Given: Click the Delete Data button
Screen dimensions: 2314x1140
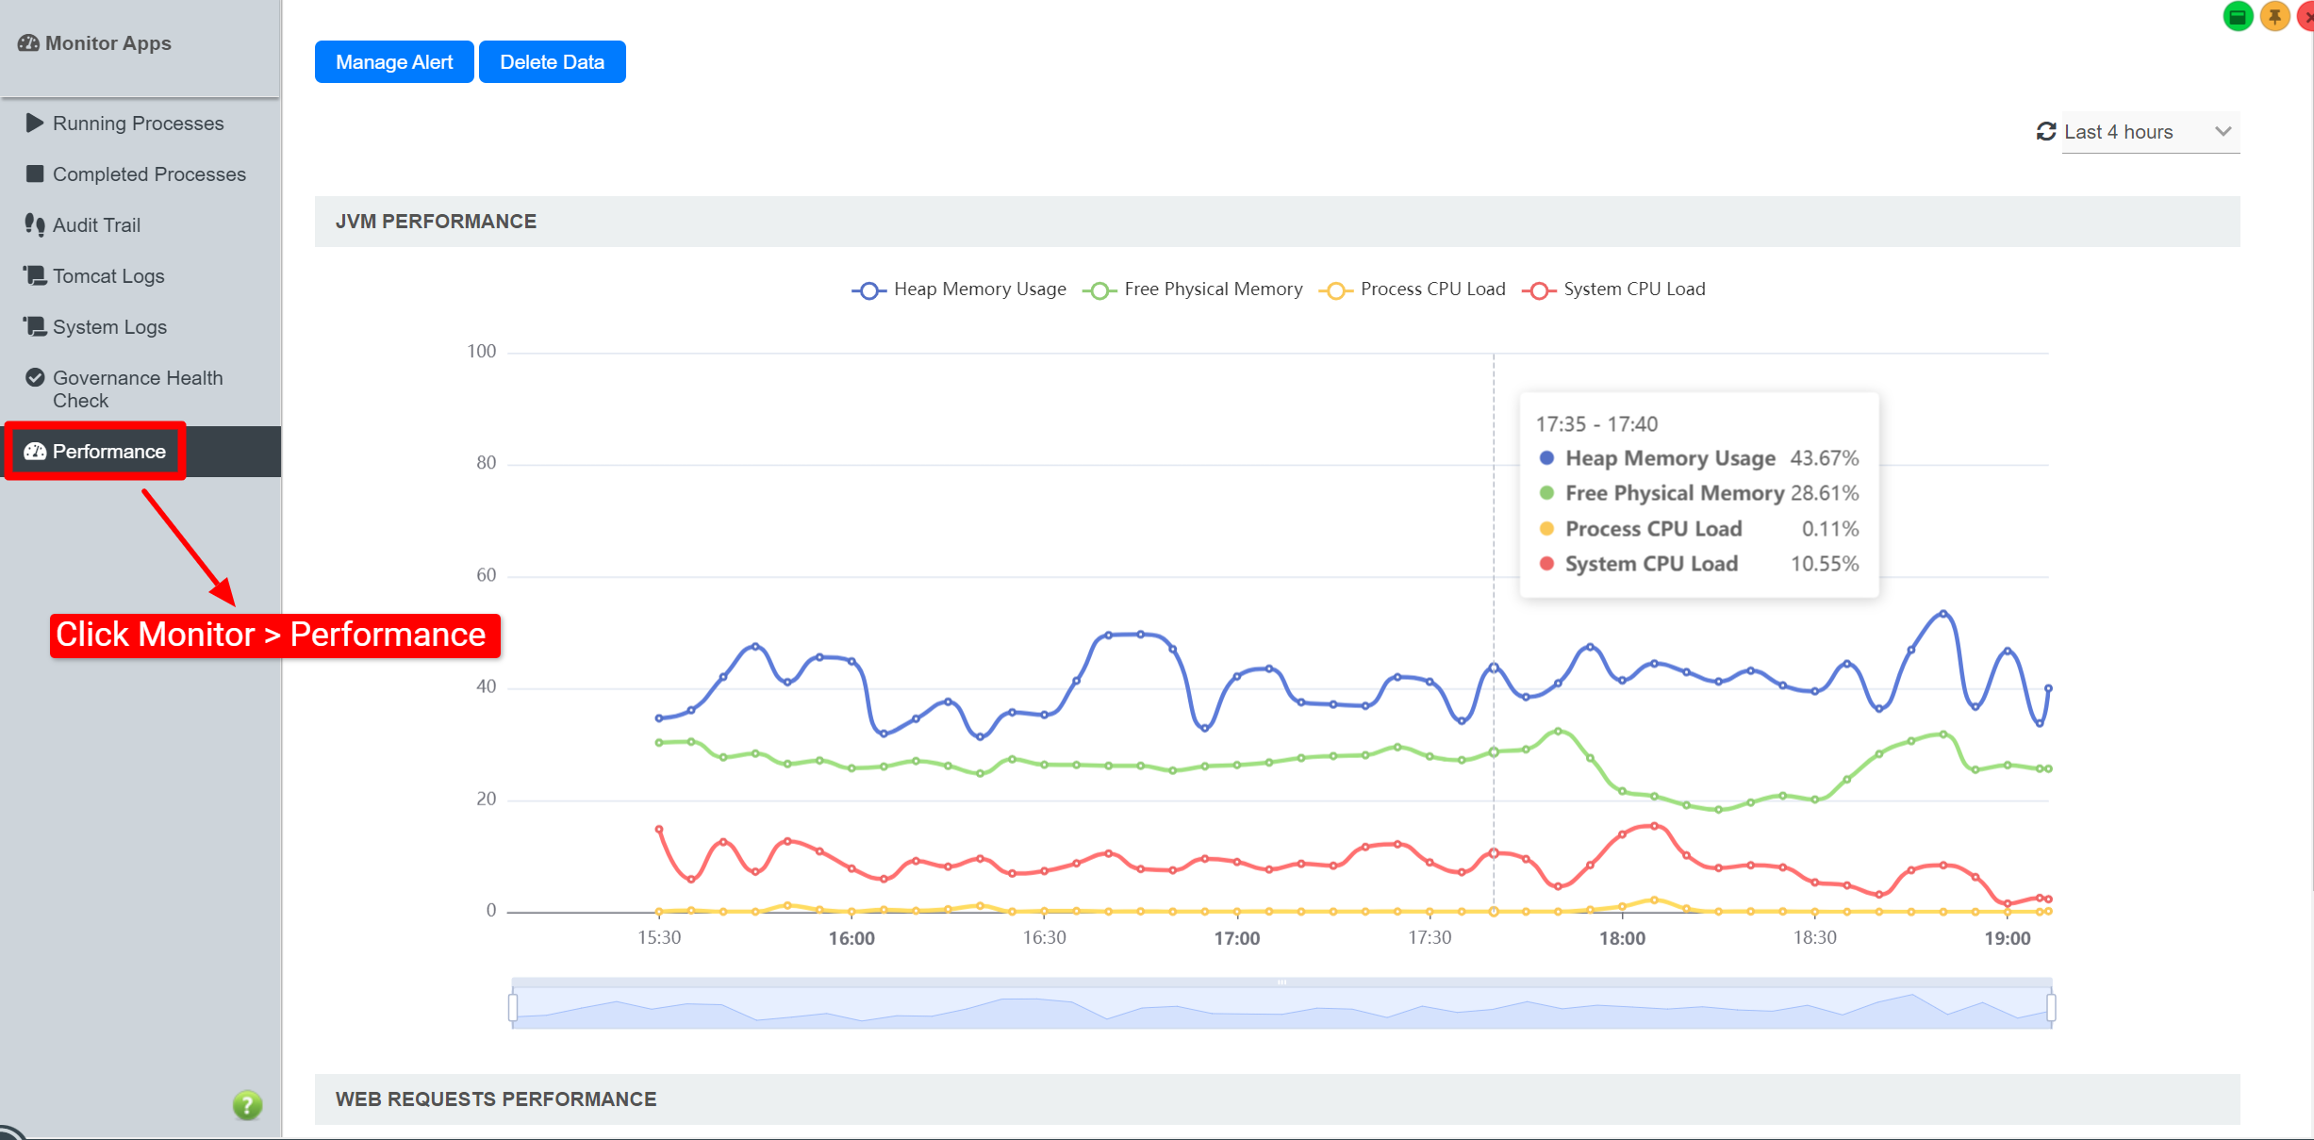Looking at the screenshot, I should (552, 62).
